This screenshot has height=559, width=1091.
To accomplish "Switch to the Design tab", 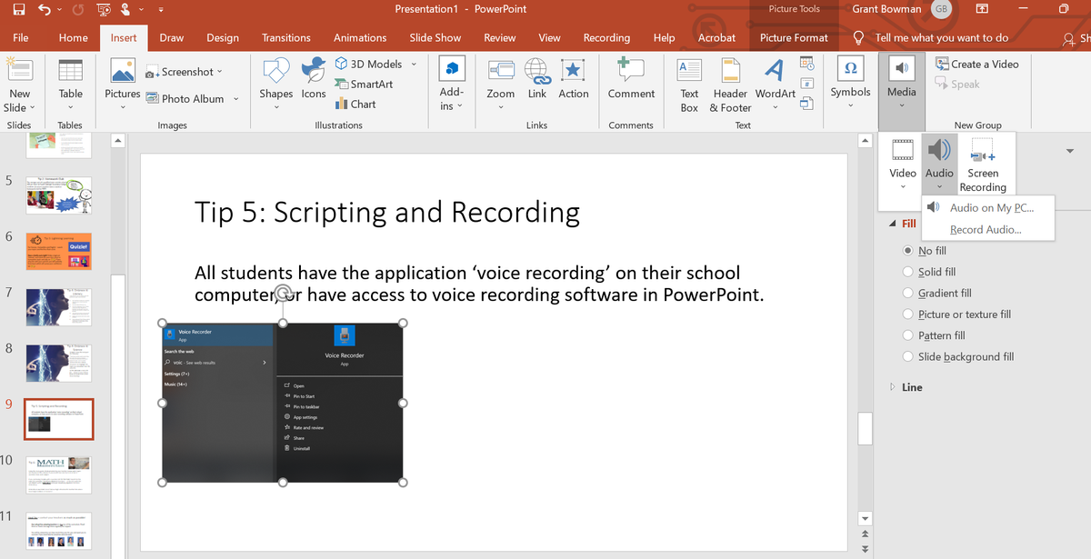I will [x=222, y=38].
